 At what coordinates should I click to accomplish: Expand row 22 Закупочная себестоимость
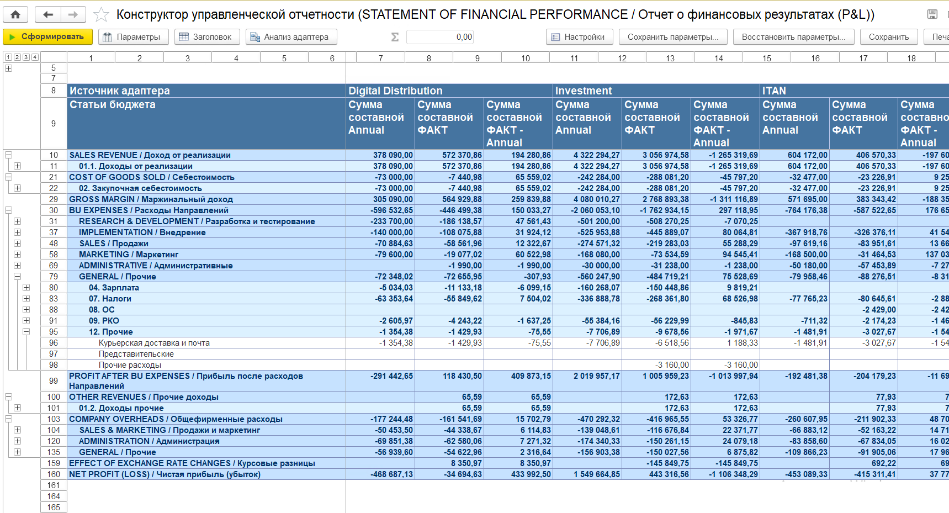coord(17,188)
